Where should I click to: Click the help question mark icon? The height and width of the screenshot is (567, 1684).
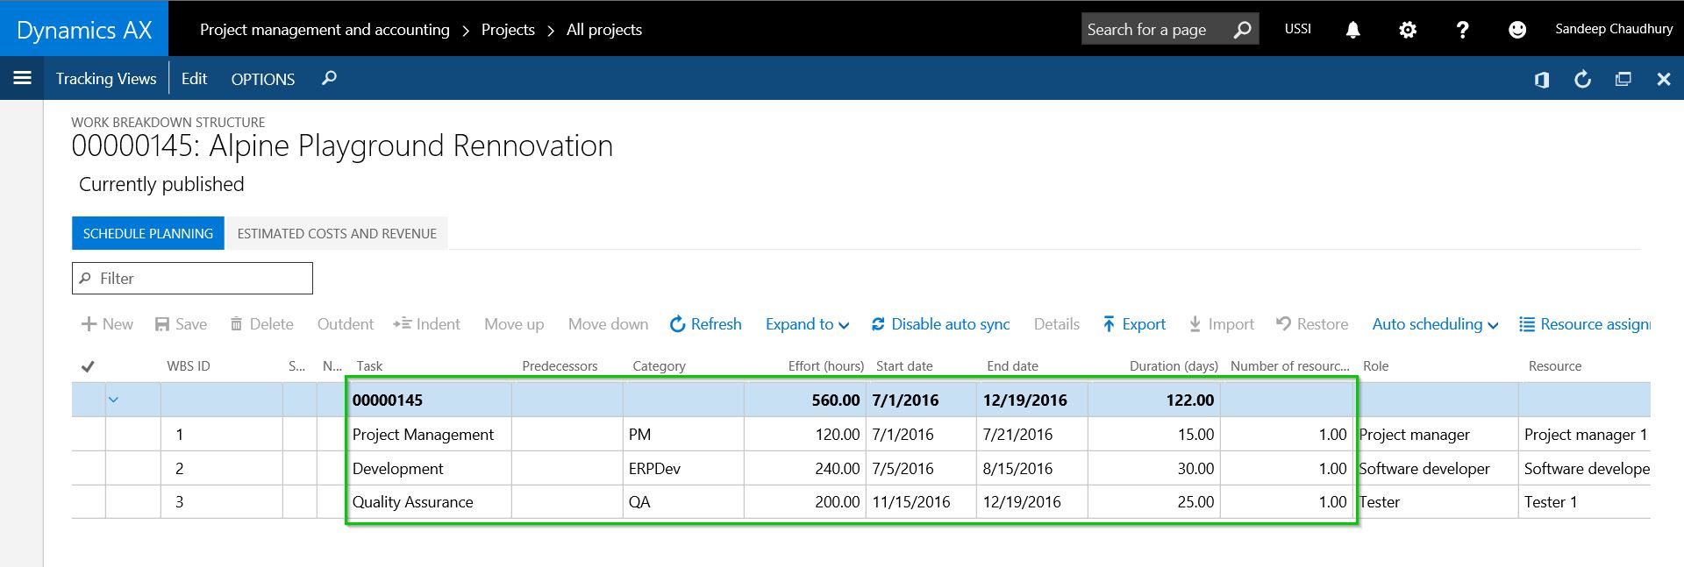tap(1461, 30)
